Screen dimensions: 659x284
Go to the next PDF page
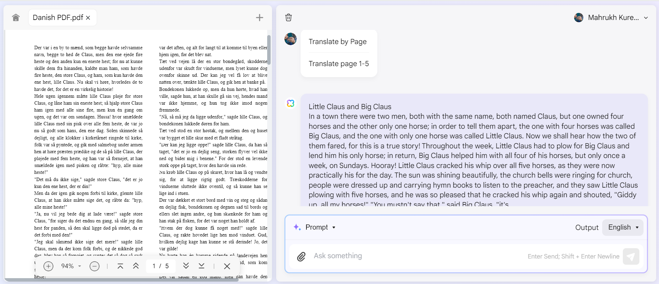(186, 266)
